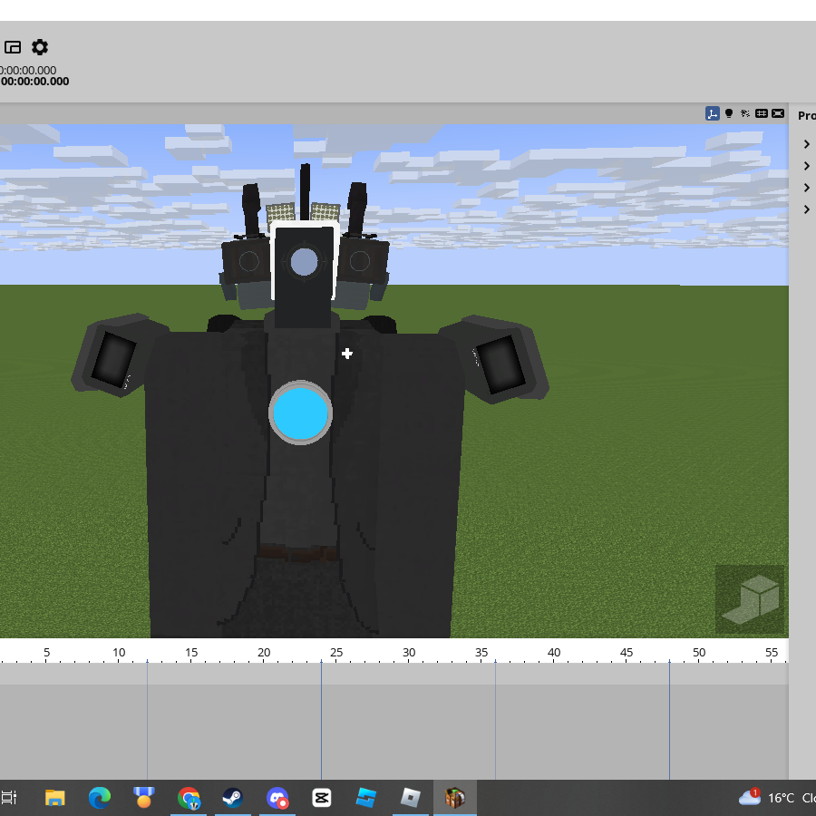816x816 pixels.
Task: Expand the second collapsed section in side panel
Action: (x=807, y=166)
